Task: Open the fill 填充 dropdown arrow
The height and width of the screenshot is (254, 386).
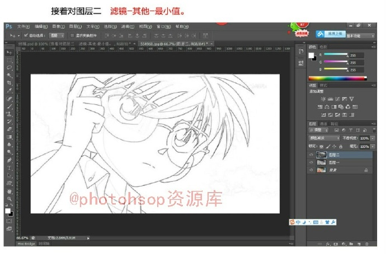Action: 373,147
